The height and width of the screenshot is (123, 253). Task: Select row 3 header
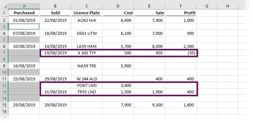click(x=4, y=27)
